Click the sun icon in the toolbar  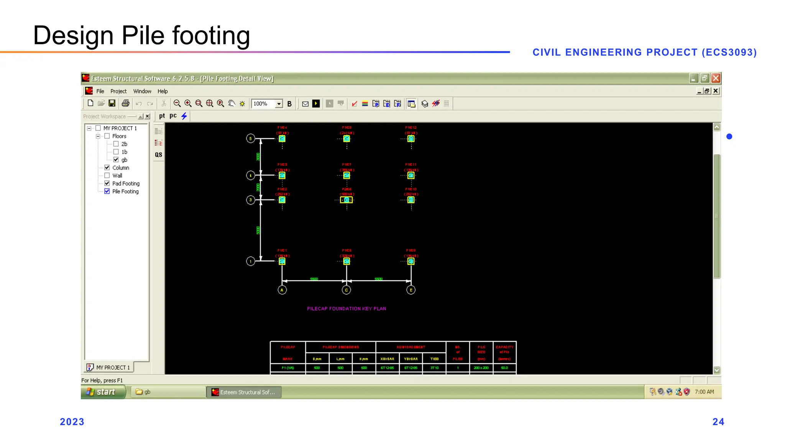pyautogui.click(x=242, y=104)
